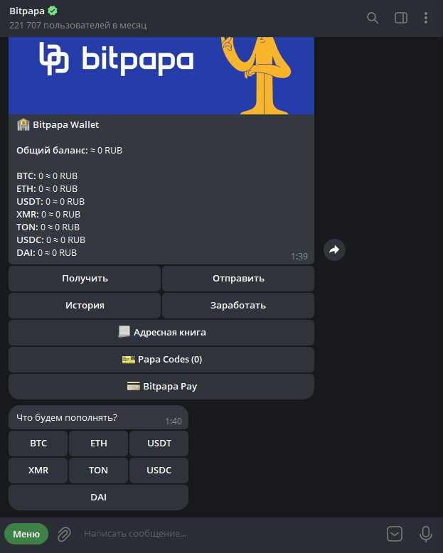Open Адресная книга address book
Screen dimensions: 443x553
tap(161, 333)
